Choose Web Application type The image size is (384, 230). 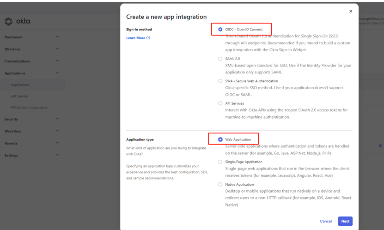[220, 139]
